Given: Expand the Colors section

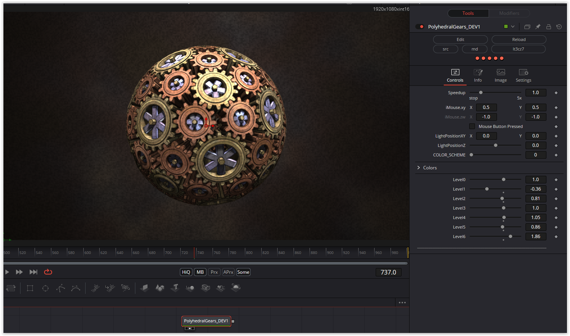Looking at the screenshot, I should [419, 168].
